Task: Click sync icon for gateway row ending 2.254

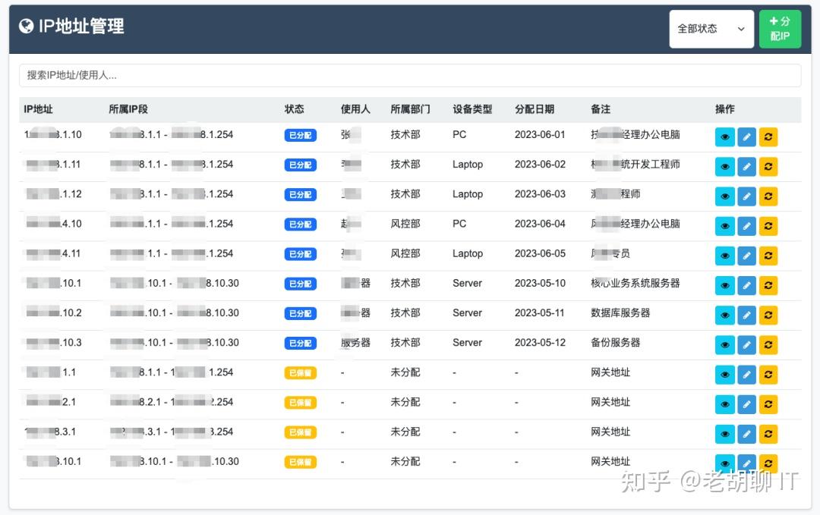Action: tap(768, 405)
